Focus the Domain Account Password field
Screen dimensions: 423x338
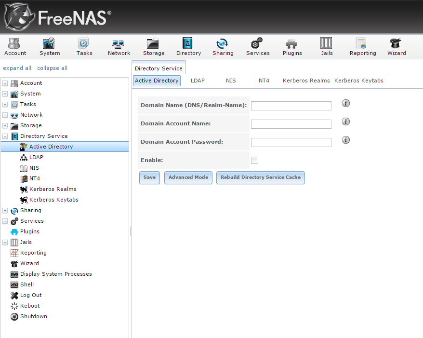point(291,142)
